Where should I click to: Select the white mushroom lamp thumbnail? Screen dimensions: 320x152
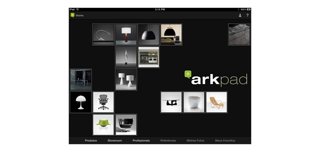point(81,102)
